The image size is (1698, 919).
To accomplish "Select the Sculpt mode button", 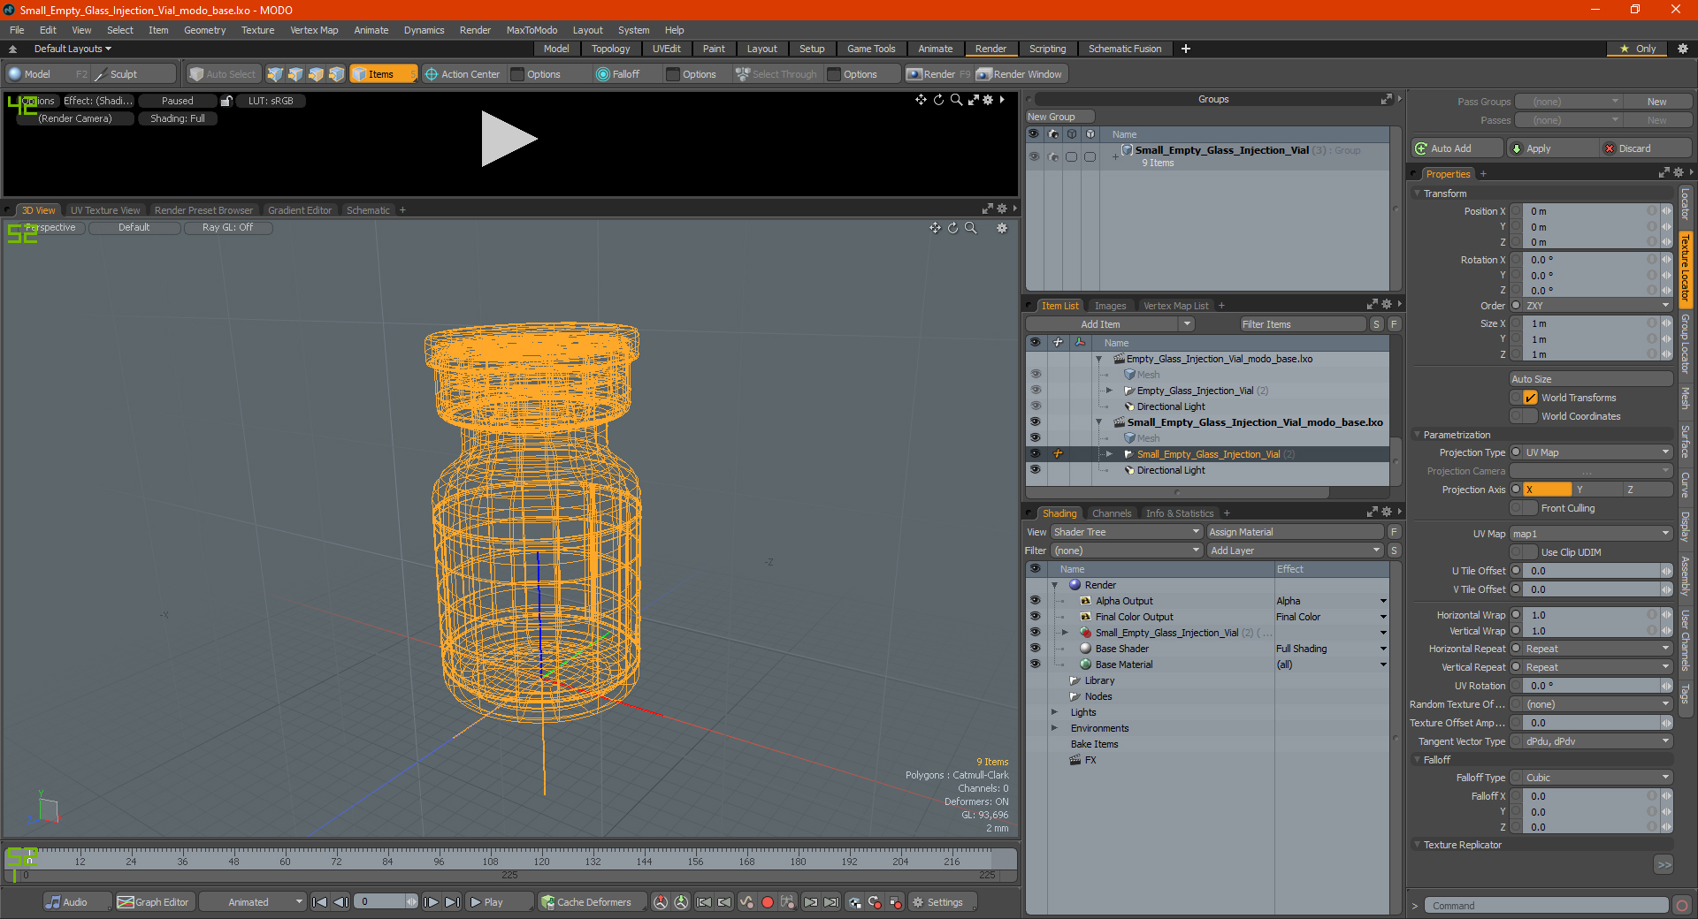I will (x=134, y=74).
